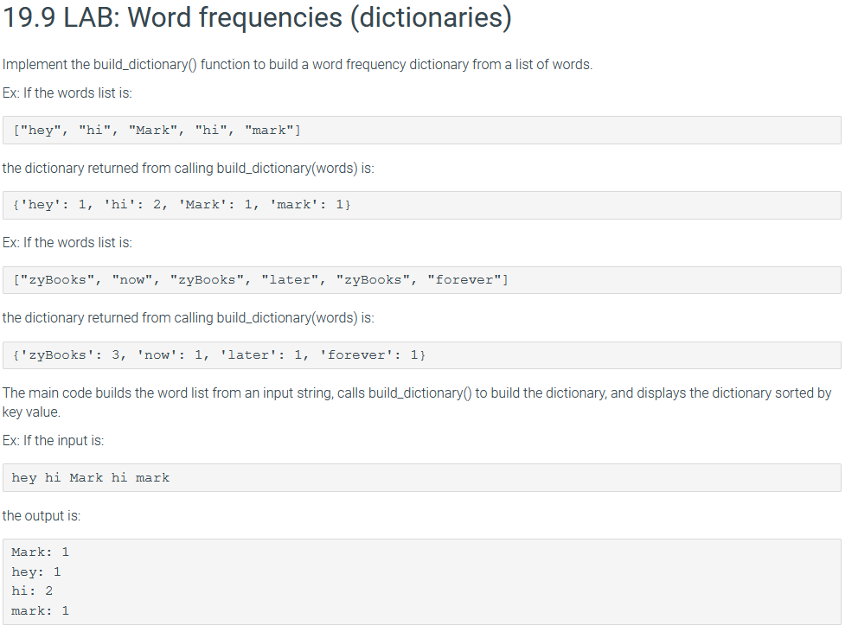Click the zyBooks words list code box
The image size is (858, 632).
422,280
